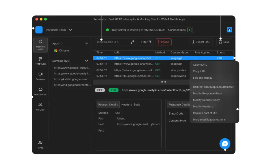Select the kstatic.googleuserc domain in Domains list
The width and height of the screenshot is (272, 168).
pos(72,79)
